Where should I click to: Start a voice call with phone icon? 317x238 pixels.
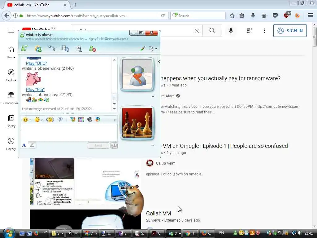[x=52, y=48]
